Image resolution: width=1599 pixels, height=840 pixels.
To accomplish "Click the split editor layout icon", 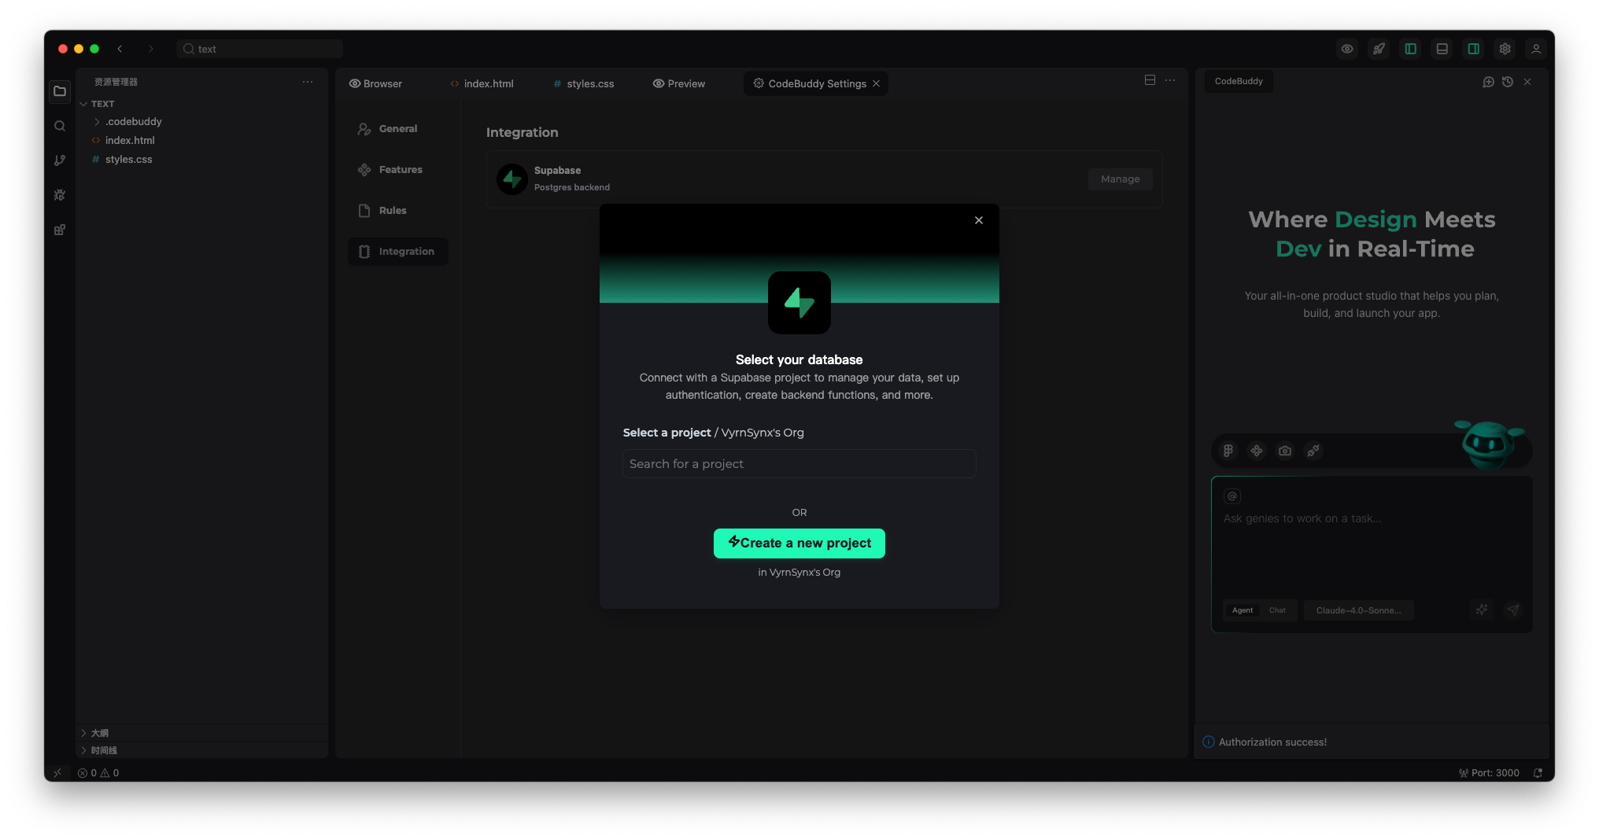I will (x=1150, y=80).
